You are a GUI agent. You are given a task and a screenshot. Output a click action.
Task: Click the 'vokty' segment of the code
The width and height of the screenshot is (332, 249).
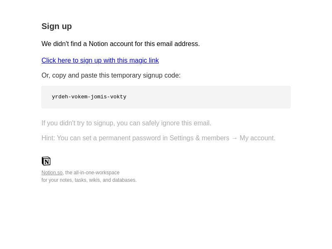pos(118,97)
